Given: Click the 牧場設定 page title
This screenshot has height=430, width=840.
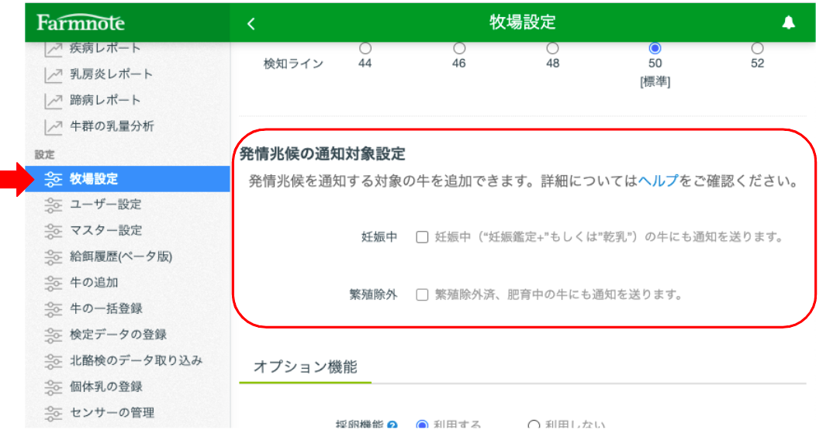Looking at the screenshot, I should (522, 22).
